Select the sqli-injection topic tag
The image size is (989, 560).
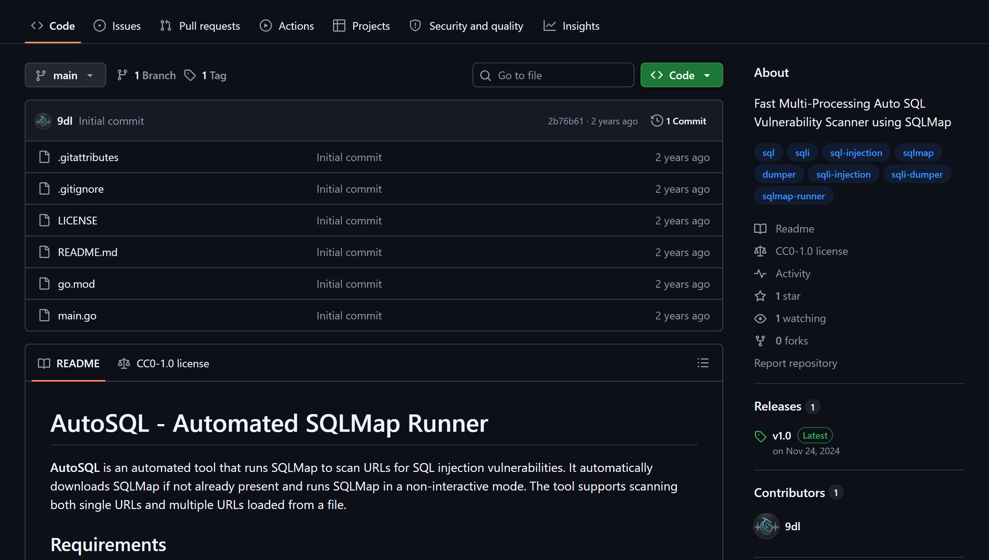(x=843, y=175)
